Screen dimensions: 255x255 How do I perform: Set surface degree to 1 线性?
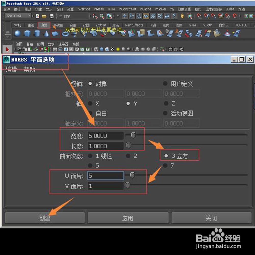click(90, 156)
